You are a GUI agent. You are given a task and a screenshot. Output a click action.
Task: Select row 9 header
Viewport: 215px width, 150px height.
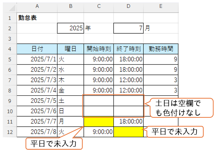tap(10, 101)
